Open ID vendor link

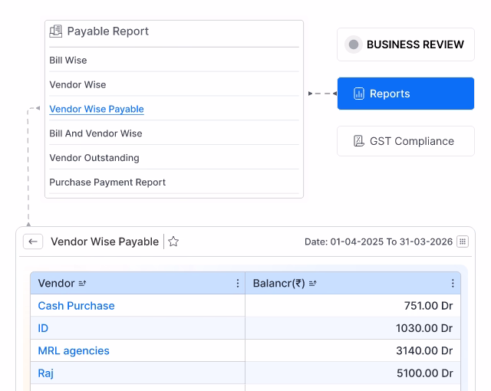(43, 328)
